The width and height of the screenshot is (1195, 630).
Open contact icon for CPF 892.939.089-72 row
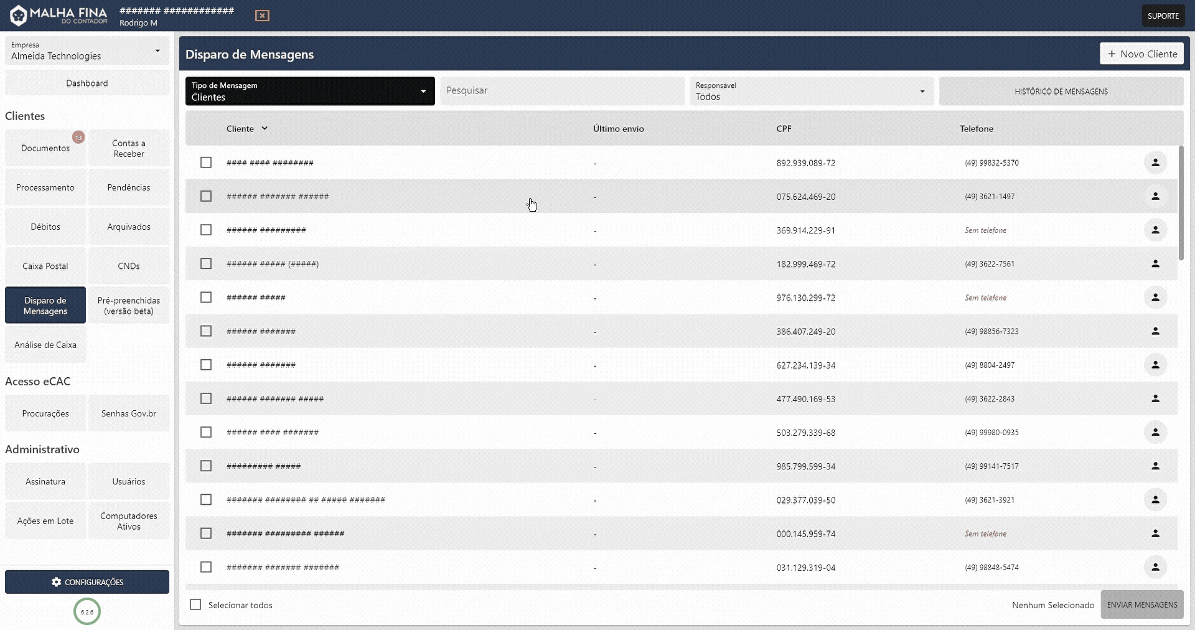(1156, 162)
